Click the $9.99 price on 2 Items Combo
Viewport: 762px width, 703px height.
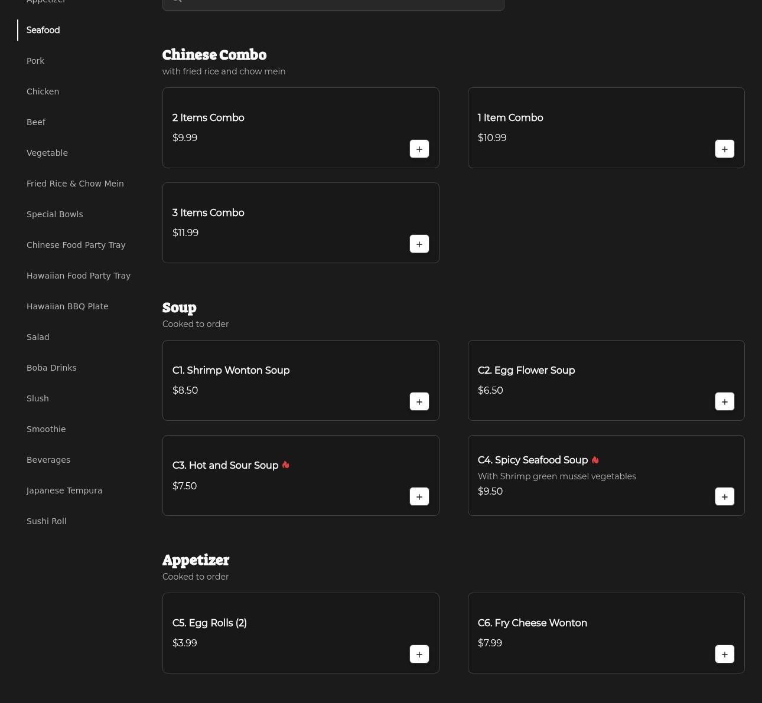click(185, 138)
